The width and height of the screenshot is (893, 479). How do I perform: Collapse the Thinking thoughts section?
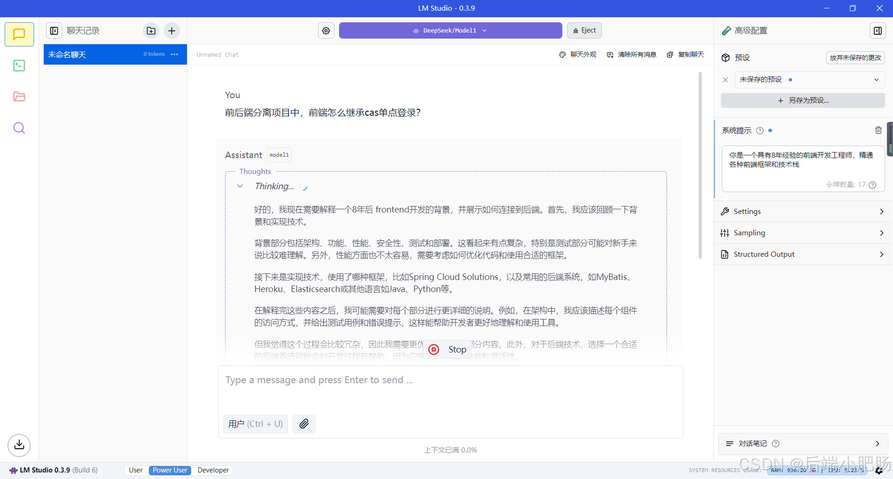pos(240,186)
